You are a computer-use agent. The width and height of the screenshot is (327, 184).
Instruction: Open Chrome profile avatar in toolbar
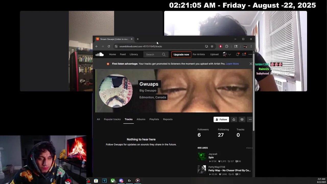coord(245,46)
